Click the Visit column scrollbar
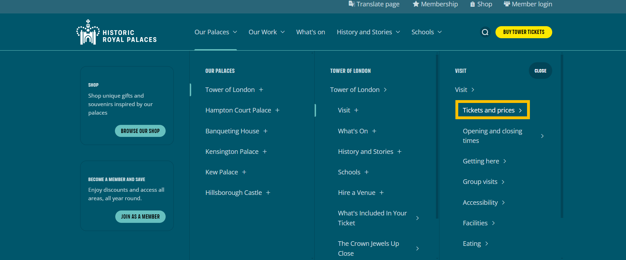626x260 pixels. tap(562, 136)
